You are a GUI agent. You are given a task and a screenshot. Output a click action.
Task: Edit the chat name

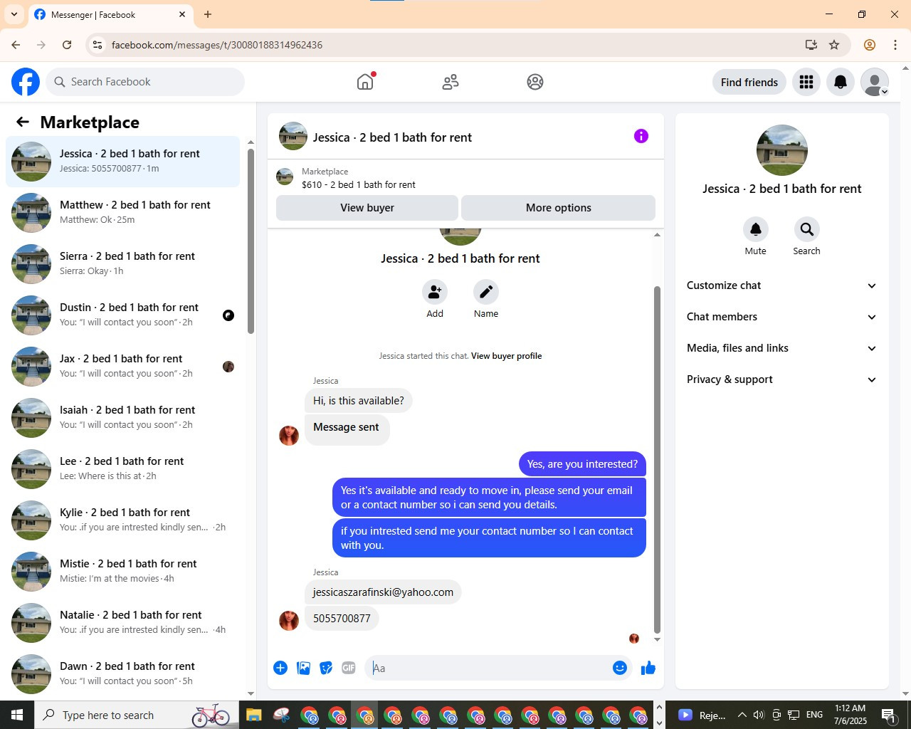(x=486, y=292)
